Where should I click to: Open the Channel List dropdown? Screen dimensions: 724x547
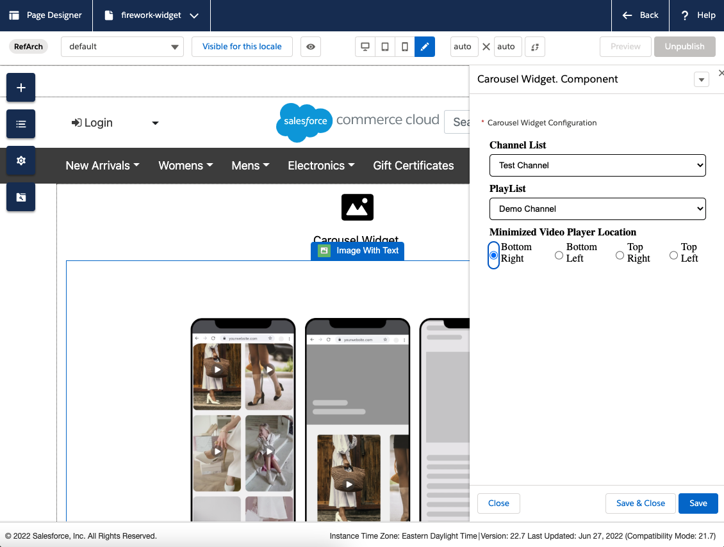[x=597, y=165]
